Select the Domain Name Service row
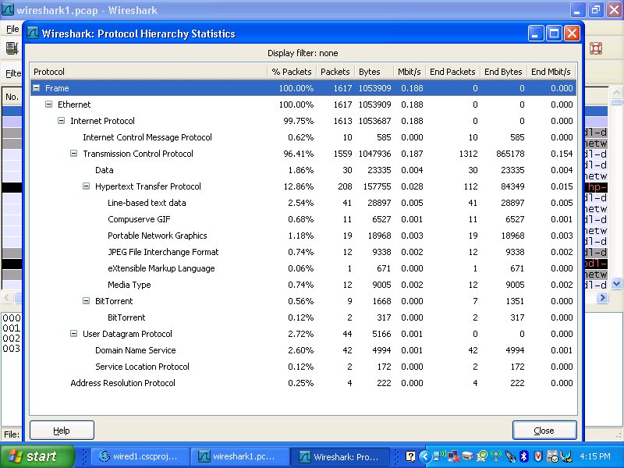Image resolution: width=624 pixels, height=468 pixels. pyautogui.click(x=135, y=350)
